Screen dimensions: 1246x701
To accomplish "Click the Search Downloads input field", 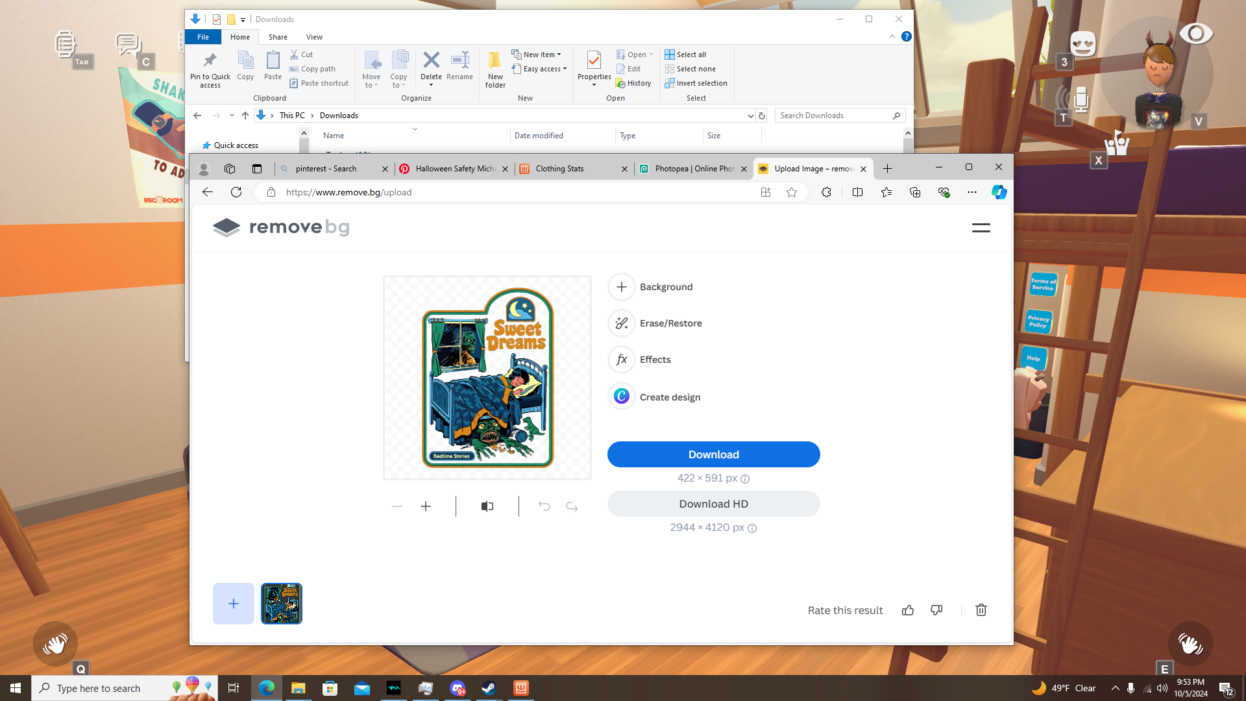I will click(x=833, y=116).
